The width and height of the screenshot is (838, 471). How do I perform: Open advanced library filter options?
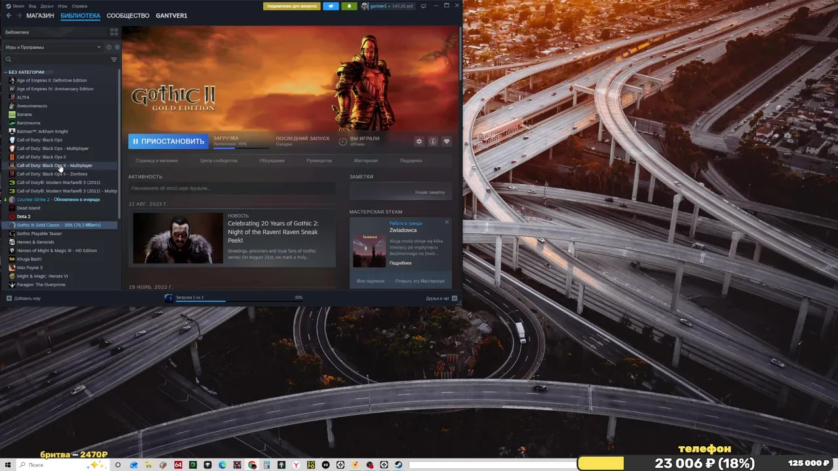(x=114, y=60)
